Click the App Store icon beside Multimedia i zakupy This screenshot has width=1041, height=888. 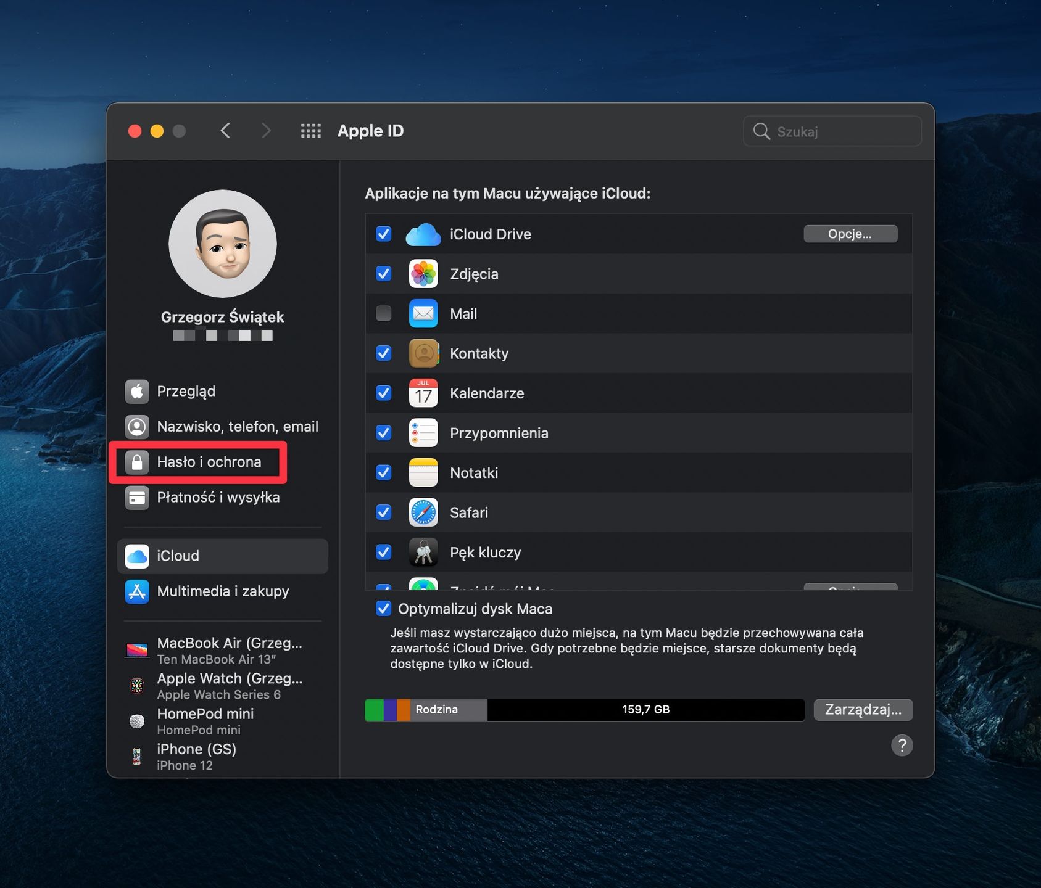[137, 591]
